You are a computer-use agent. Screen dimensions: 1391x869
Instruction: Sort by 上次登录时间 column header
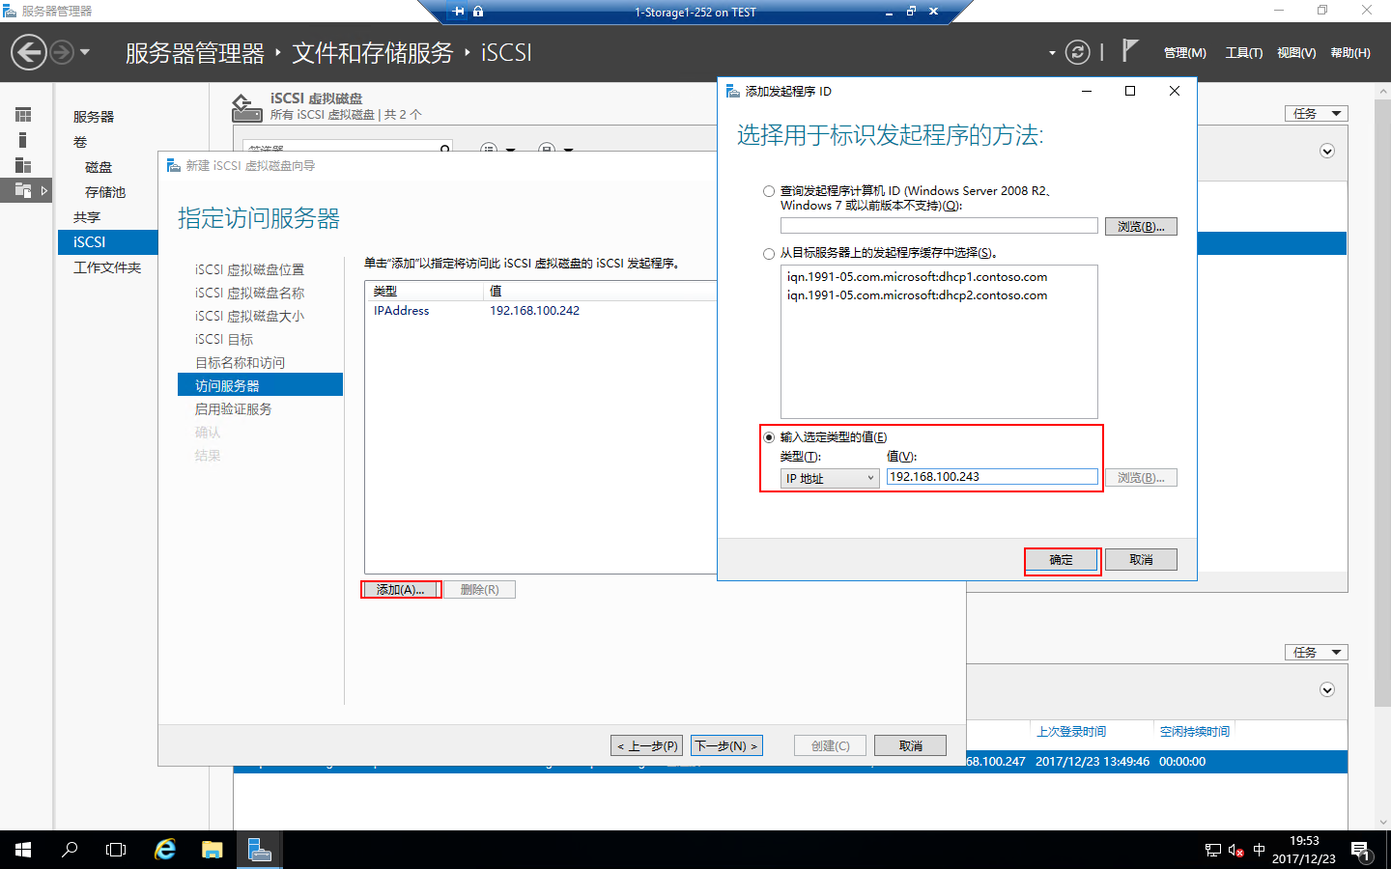point(1071,732)
